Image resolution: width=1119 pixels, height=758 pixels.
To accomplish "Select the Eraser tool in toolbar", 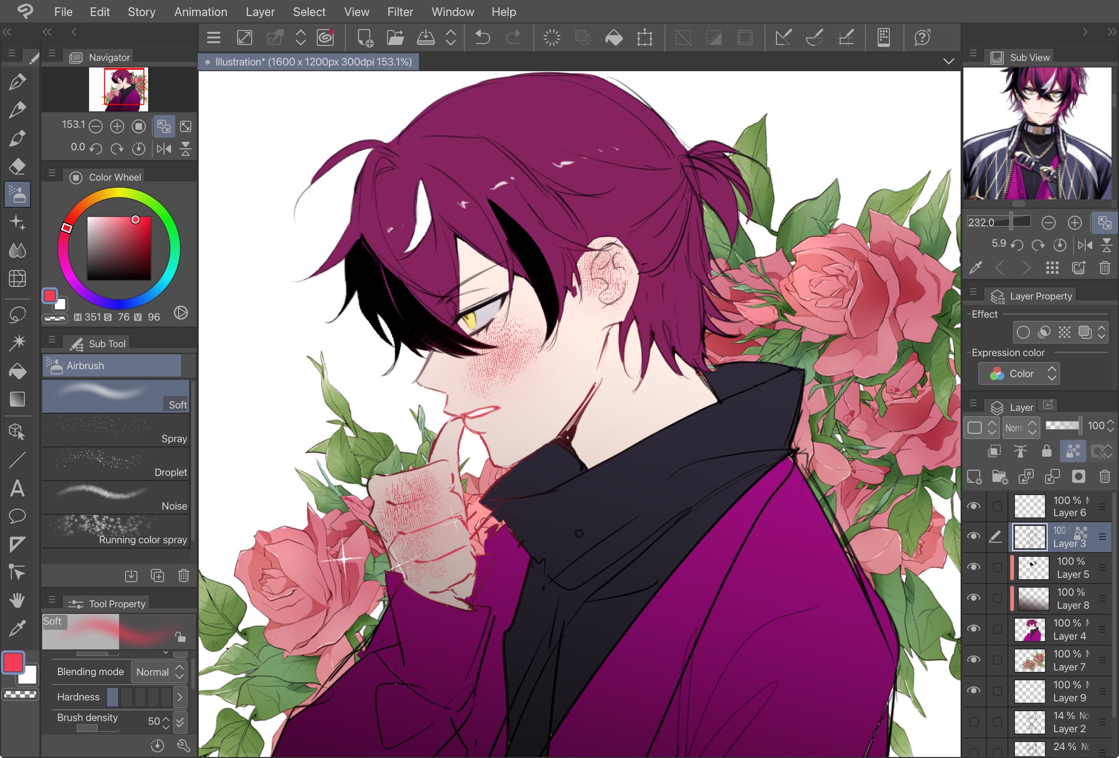I will coord(17,166).
